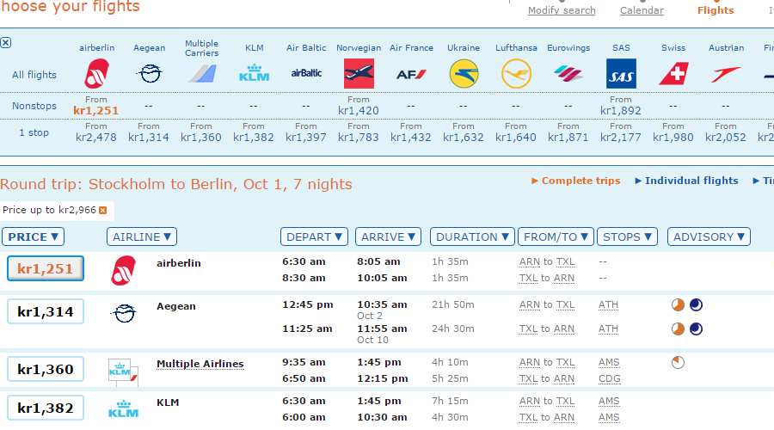Click ATH stop code on Aegean outbound

point(608,304)
